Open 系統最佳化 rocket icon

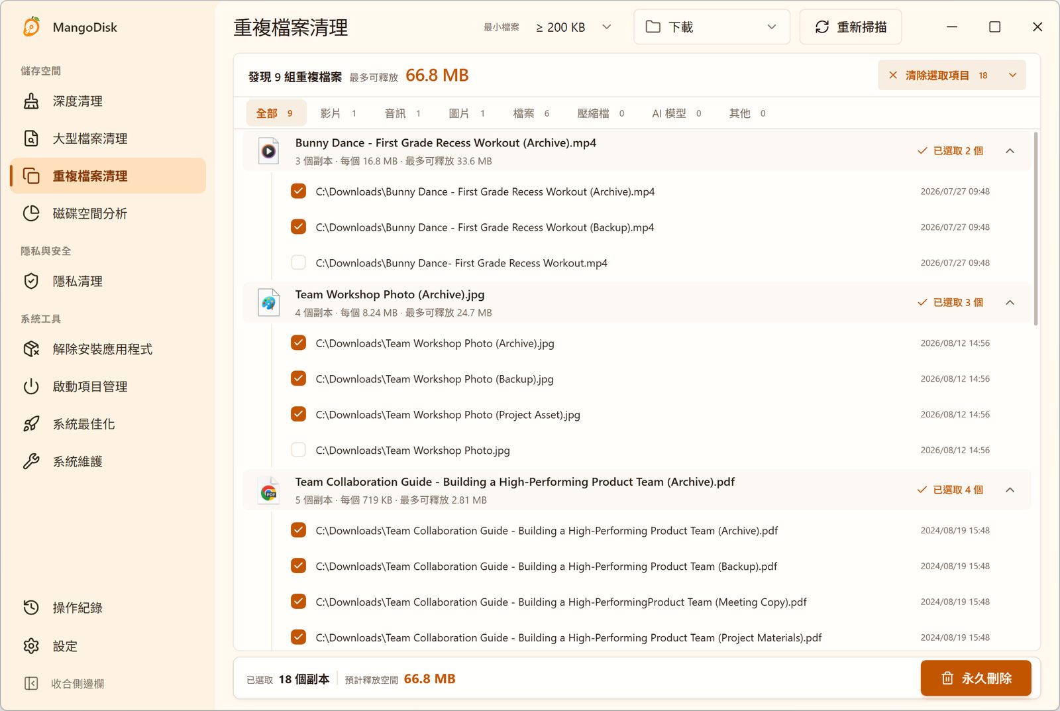[x=31, y=424]
